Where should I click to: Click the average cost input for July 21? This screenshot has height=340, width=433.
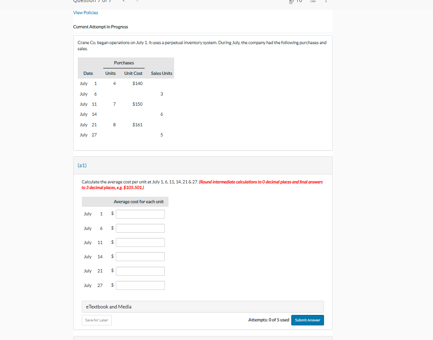[140, 271]
